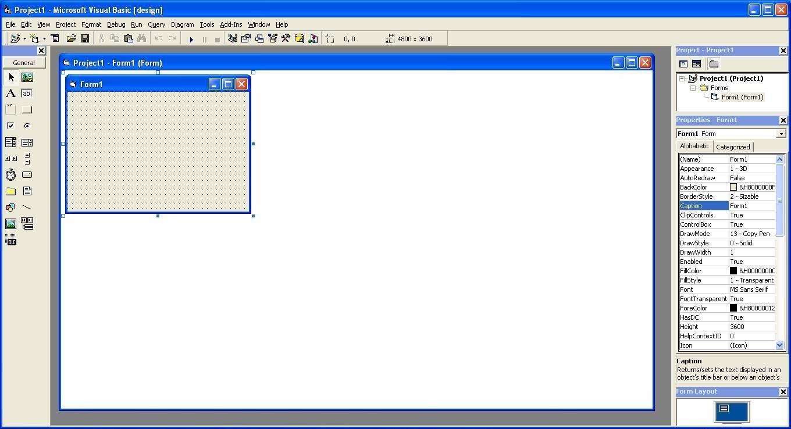This screenshot has width=791, height=429.
Task: Select the Image control tool
Action: pyautogui.click(x=11, y=224)
